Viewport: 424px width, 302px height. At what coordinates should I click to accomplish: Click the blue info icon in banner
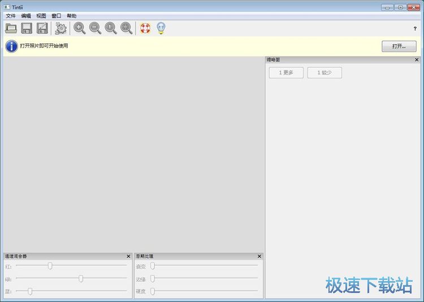coord(11,46)
